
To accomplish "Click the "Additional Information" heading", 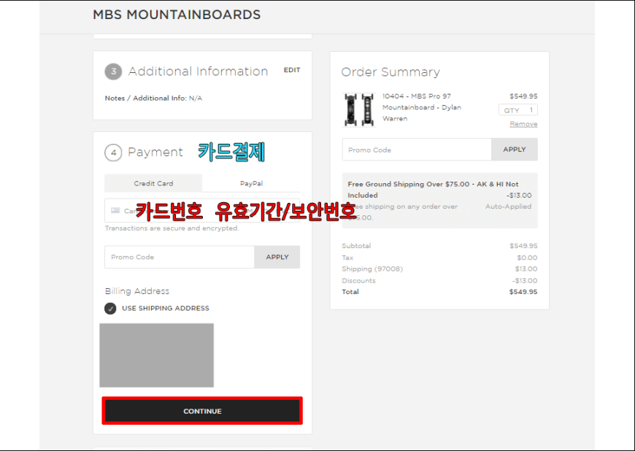I will pyautogui.click(x=198, y=72).
